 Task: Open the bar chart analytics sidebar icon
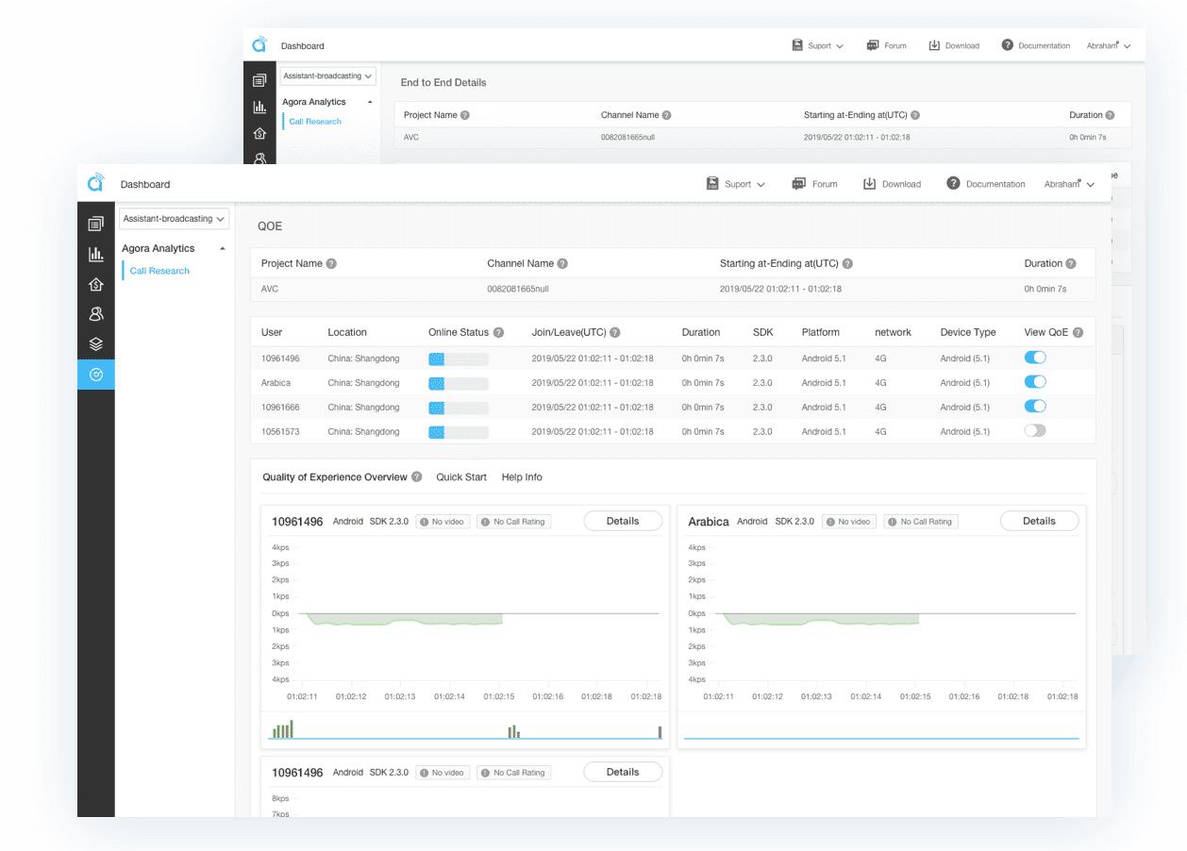(95, 254)
